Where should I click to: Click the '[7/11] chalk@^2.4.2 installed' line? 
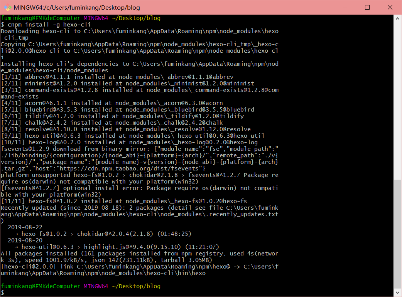click(x=112, y=123)
